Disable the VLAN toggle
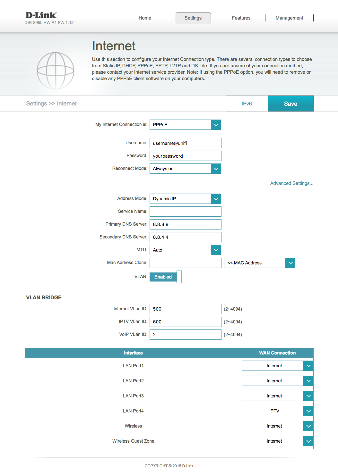This screenshot has height=475, width=338. (166, 277)
